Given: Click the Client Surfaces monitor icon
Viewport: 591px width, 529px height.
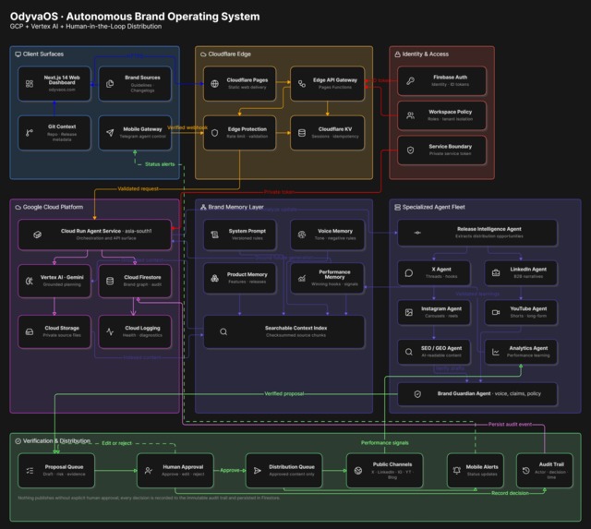Looking at the screenshot, I should click(18, 54).
